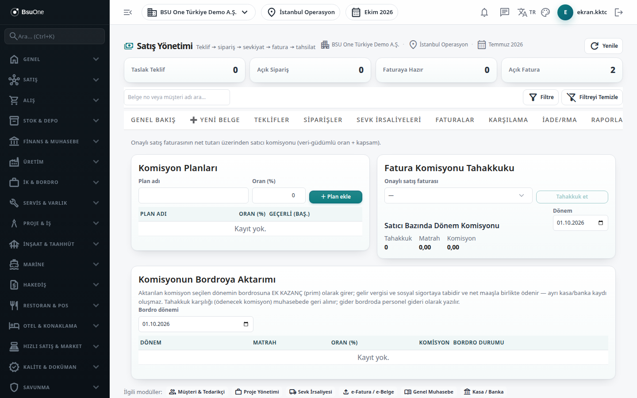
Task: Open notifications bell icon
Action: [x=484, y=12]
